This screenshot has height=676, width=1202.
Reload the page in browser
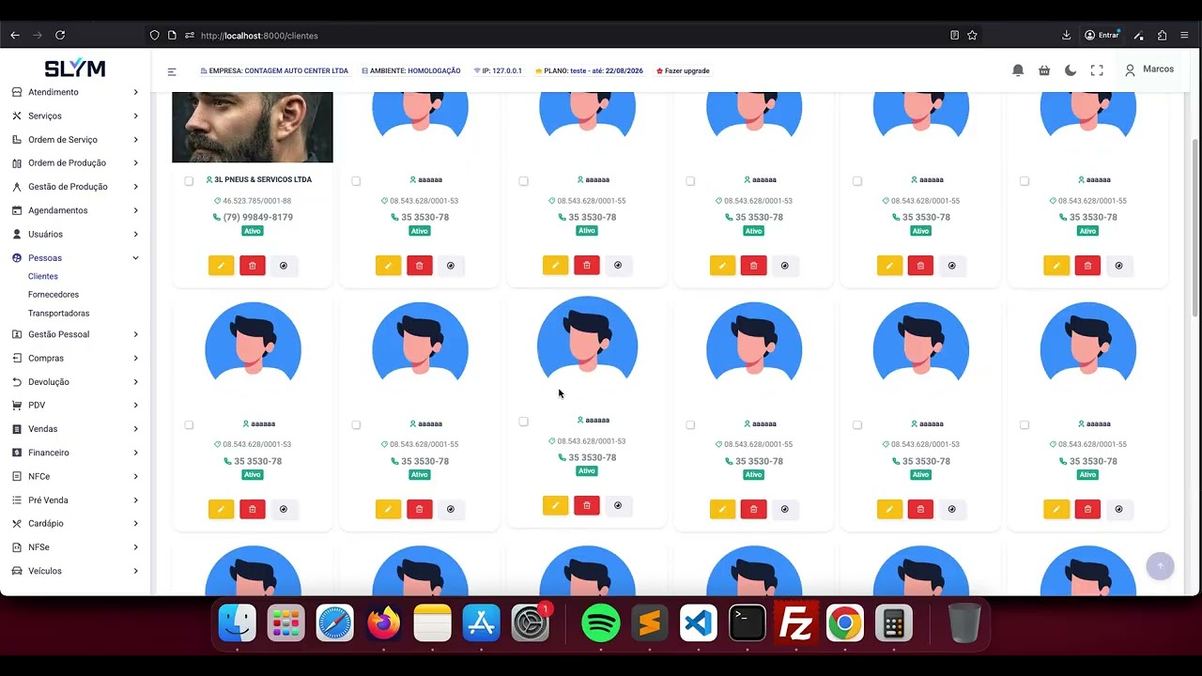(60, 36)
